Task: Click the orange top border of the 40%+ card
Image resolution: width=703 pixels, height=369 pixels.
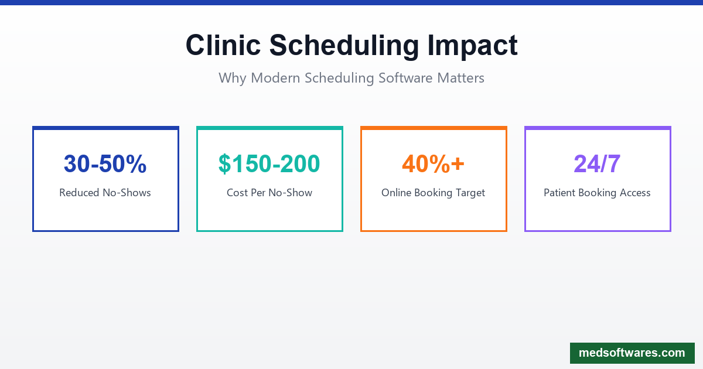Action: pyautogui.click(x=434, y=128)
